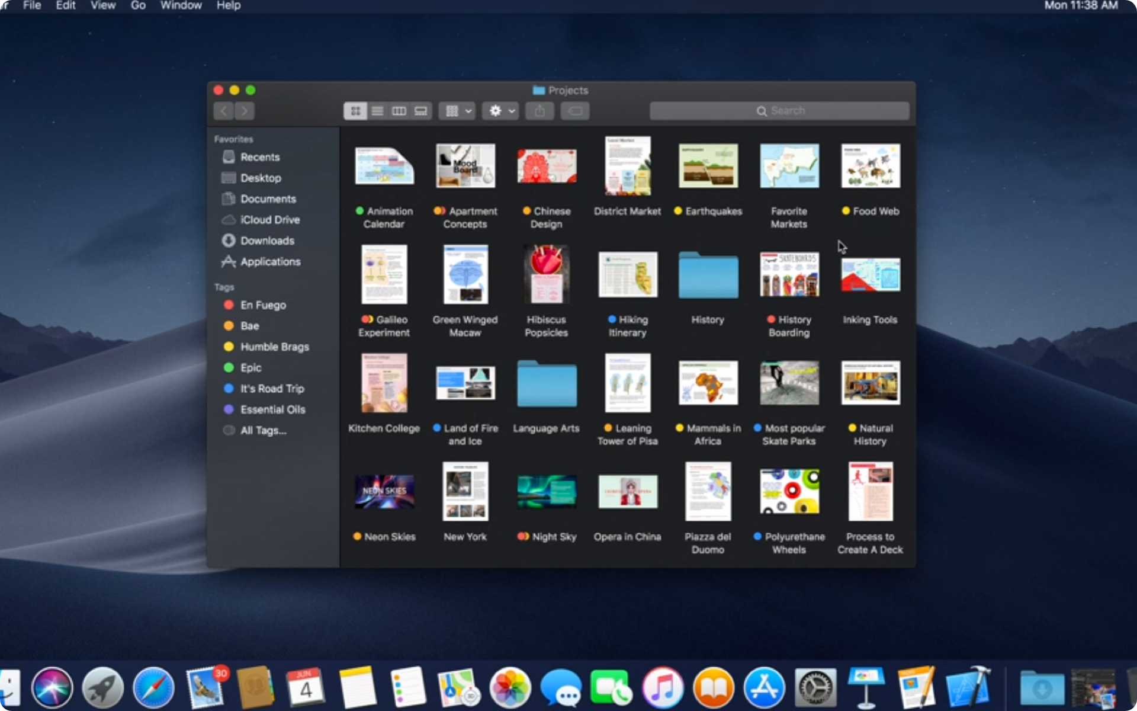Image resolution: width=1137 pixels, height=711 pixels.
Task: Show All Tags in sidebar
Action: click(263, 431)
